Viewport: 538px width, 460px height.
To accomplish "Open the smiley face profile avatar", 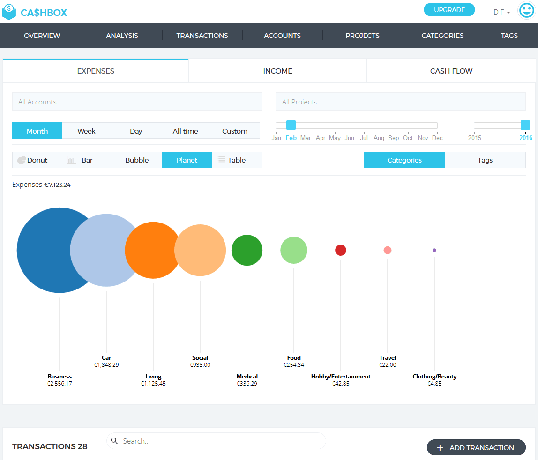I will [x=526, y=11].
